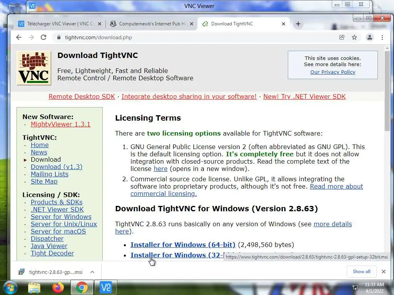This screenshot has width=394, height=295.
Task: Click the network tray icon
Action: click(355, 287)
